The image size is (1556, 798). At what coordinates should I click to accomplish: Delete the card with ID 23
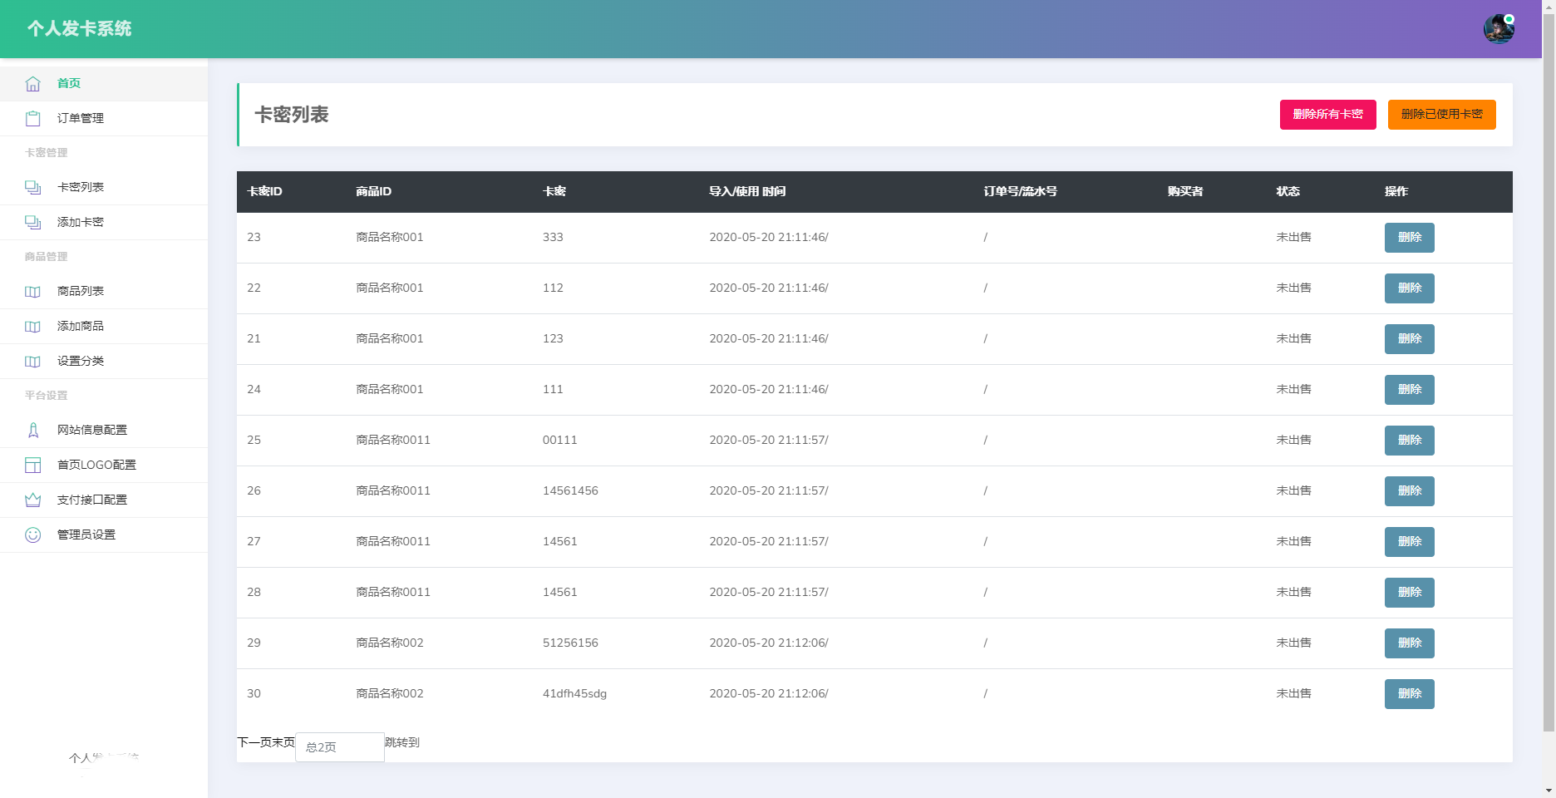click(x=1409, y=237)
